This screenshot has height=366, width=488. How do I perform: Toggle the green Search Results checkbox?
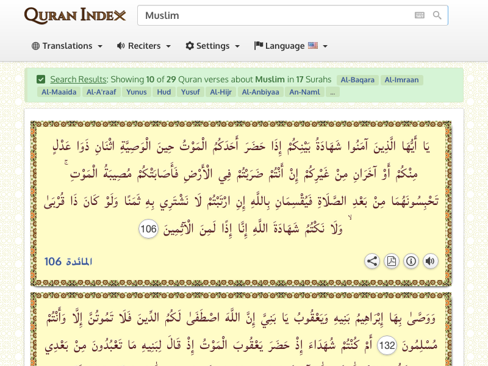[x=41, y=79]
